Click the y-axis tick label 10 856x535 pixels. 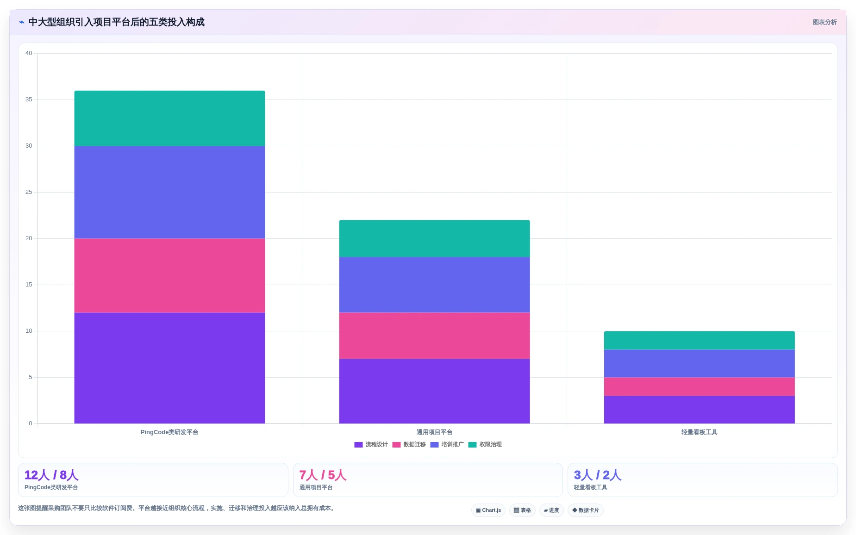click(29, 331)
